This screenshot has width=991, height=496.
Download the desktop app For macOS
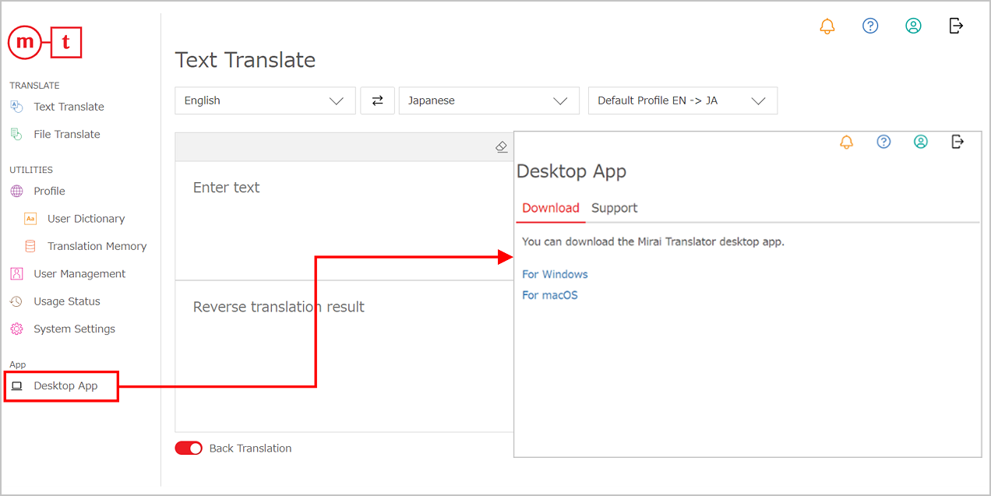[x=550, y=295]
